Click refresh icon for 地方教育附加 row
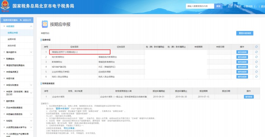265x137 pixels. pos(256,57)
